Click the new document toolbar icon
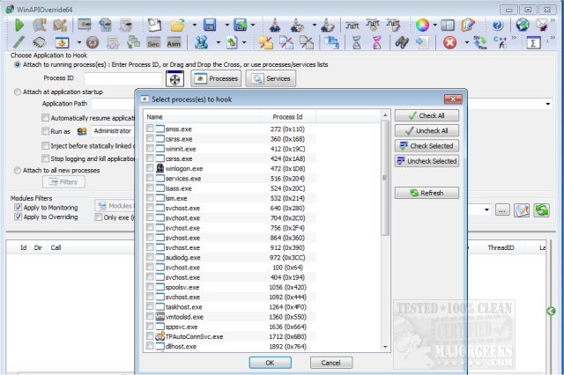Viewport: 564px width, 375px height. click(155, 26)
